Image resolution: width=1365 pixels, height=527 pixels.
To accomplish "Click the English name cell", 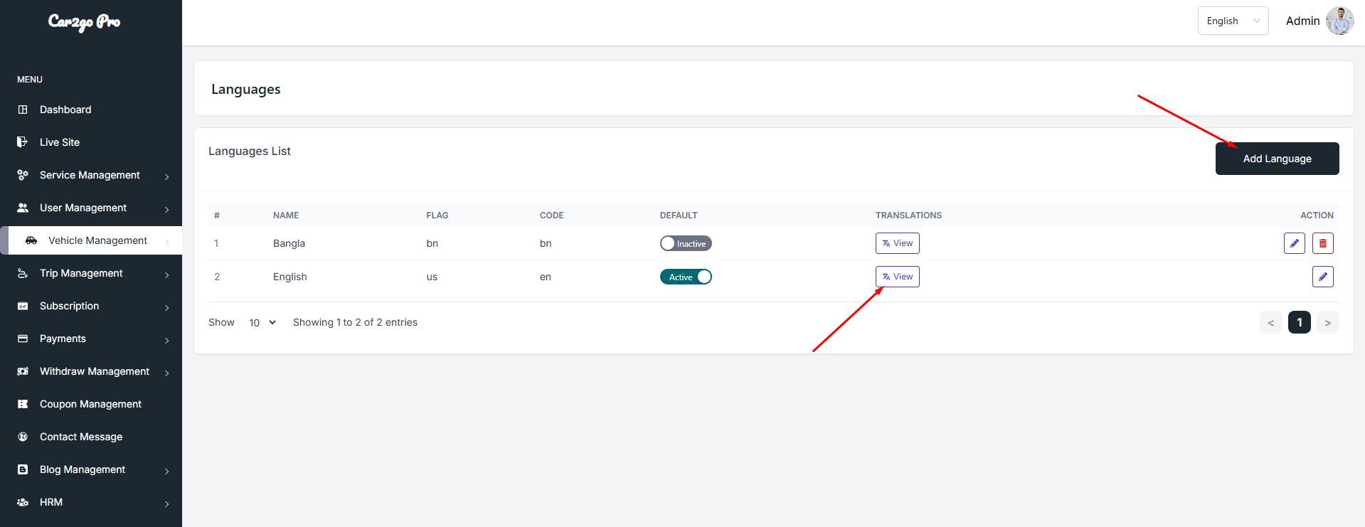I will 290,277.
